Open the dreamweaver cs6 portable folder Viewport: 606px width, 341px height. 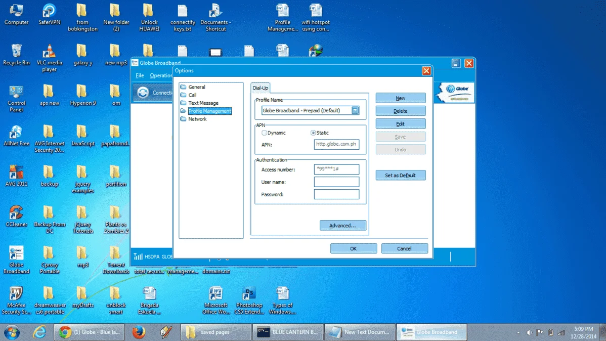(x=50, y=300)
